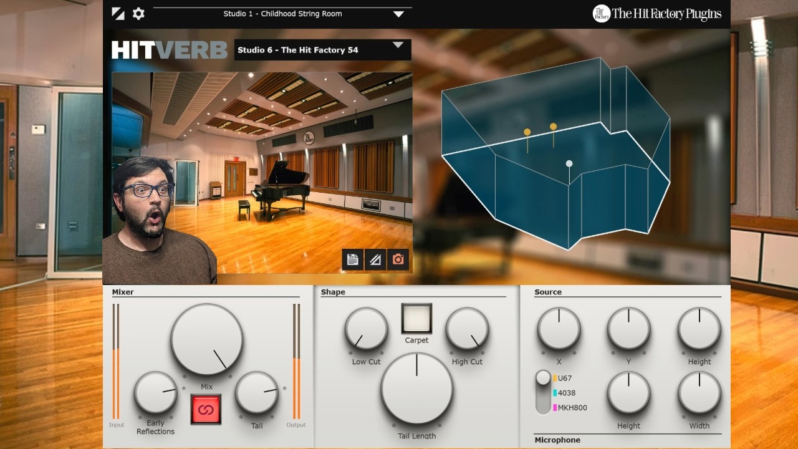Image resolution: width=798 pixels, height=449 pixels.
Task: Click the floor plan drawing icon
Action: point(375,259)
